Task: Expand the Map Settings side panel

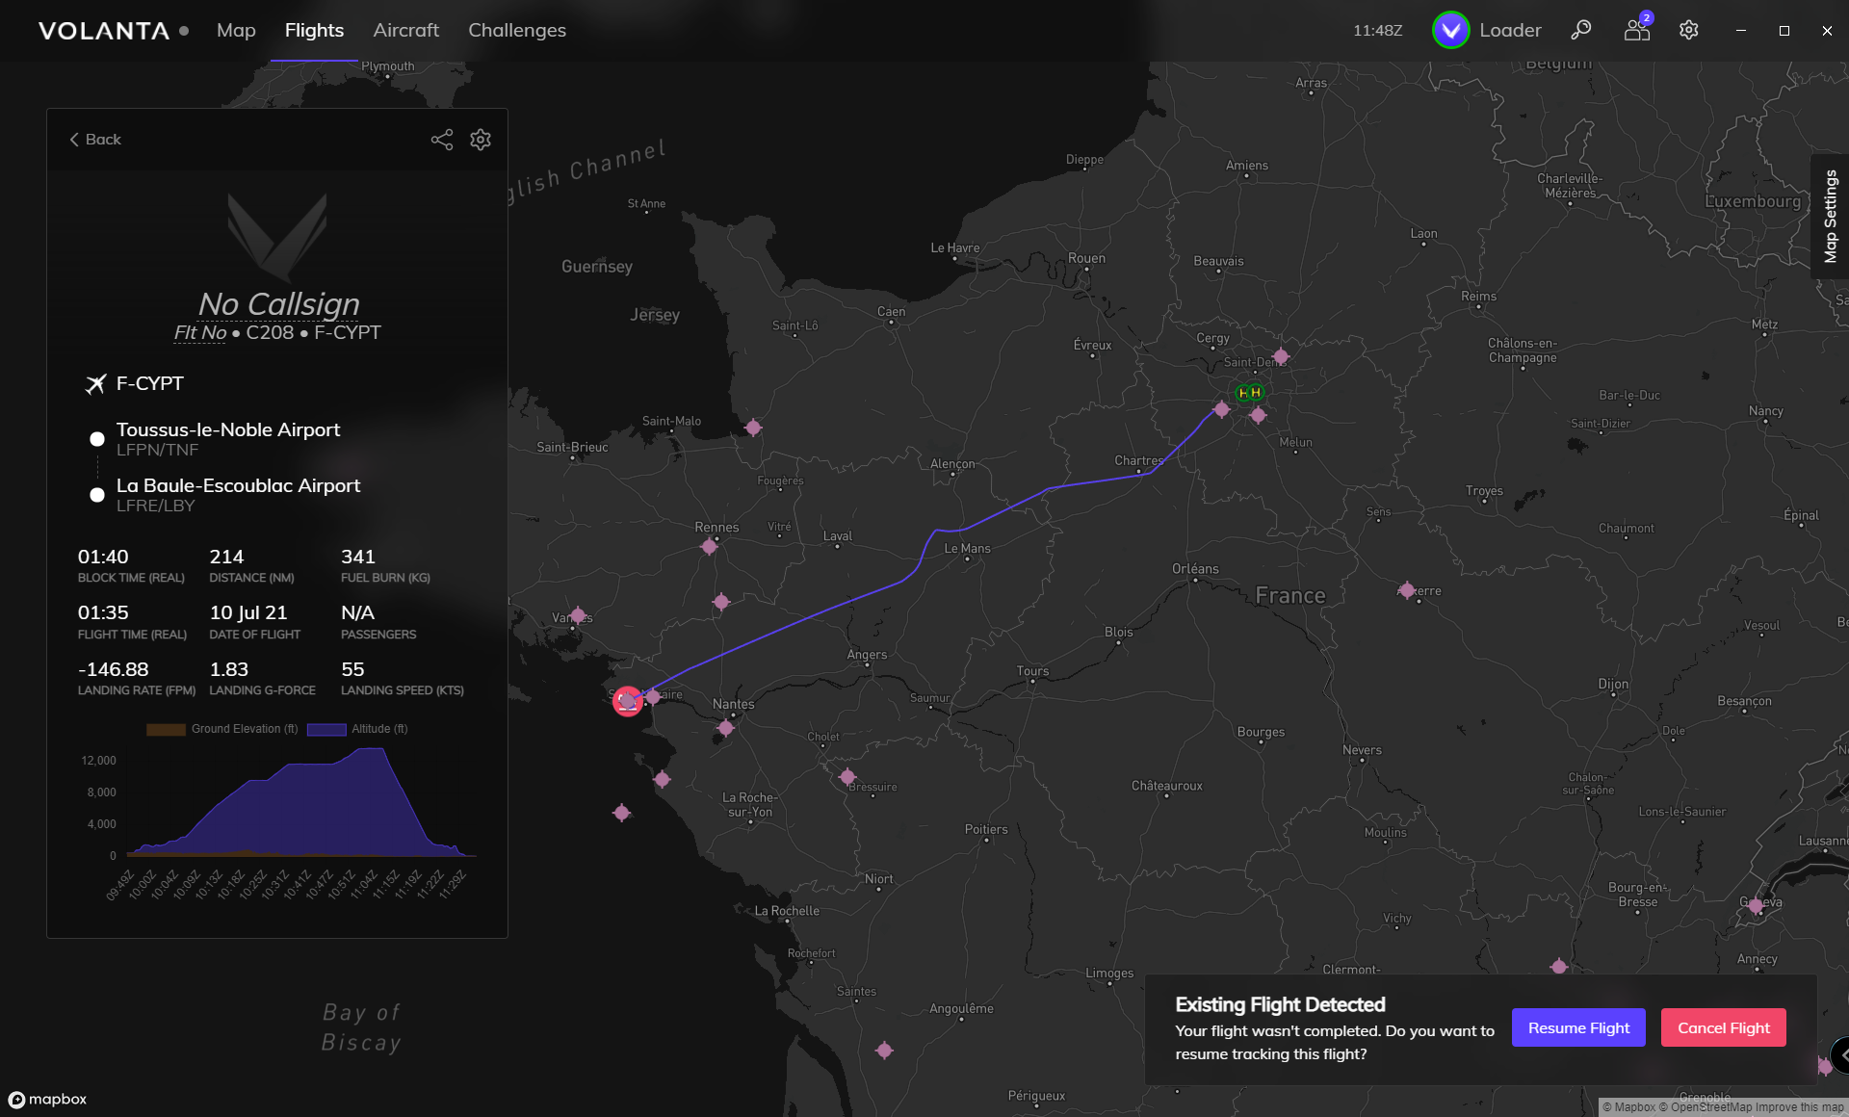Action: 1830,217
